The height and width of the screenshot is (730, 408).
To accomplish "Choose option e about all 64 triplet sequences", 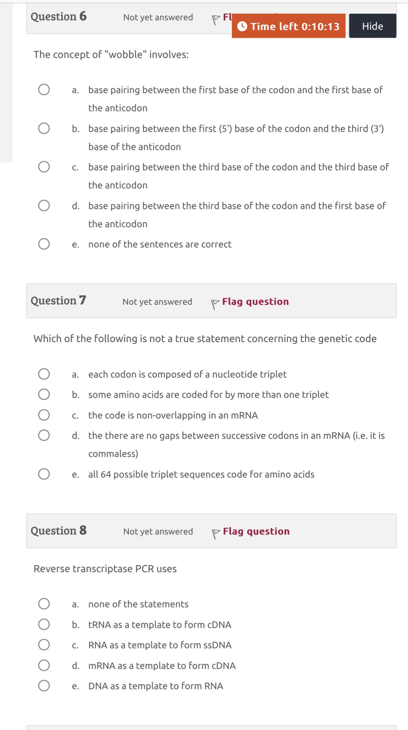I will point(43,474).
